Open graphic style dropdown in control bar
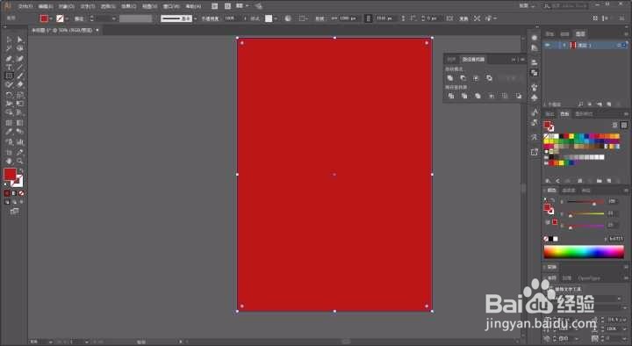 pos(276,18)
